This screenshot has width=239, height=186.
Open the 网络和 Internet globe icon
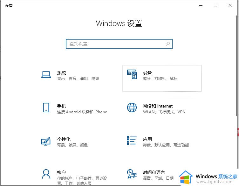coord(132,108)
